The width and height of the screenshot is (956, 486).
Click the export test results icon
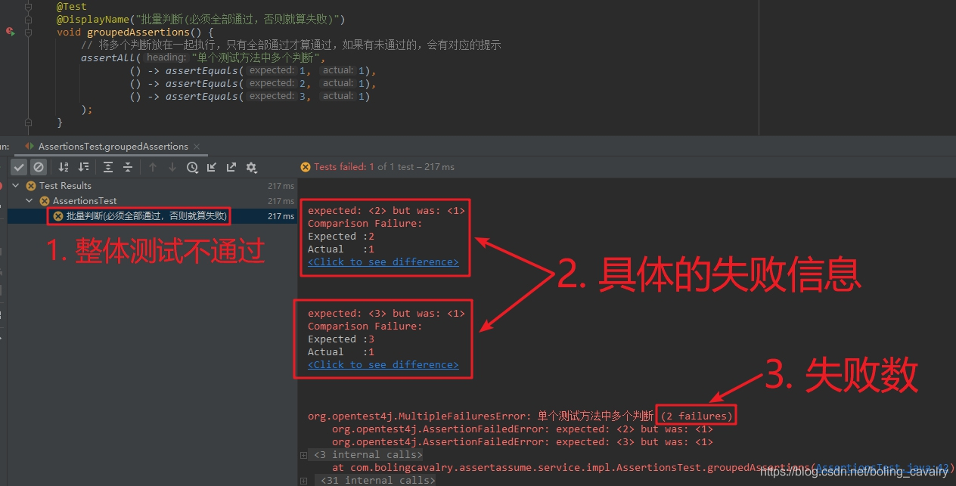231,167
